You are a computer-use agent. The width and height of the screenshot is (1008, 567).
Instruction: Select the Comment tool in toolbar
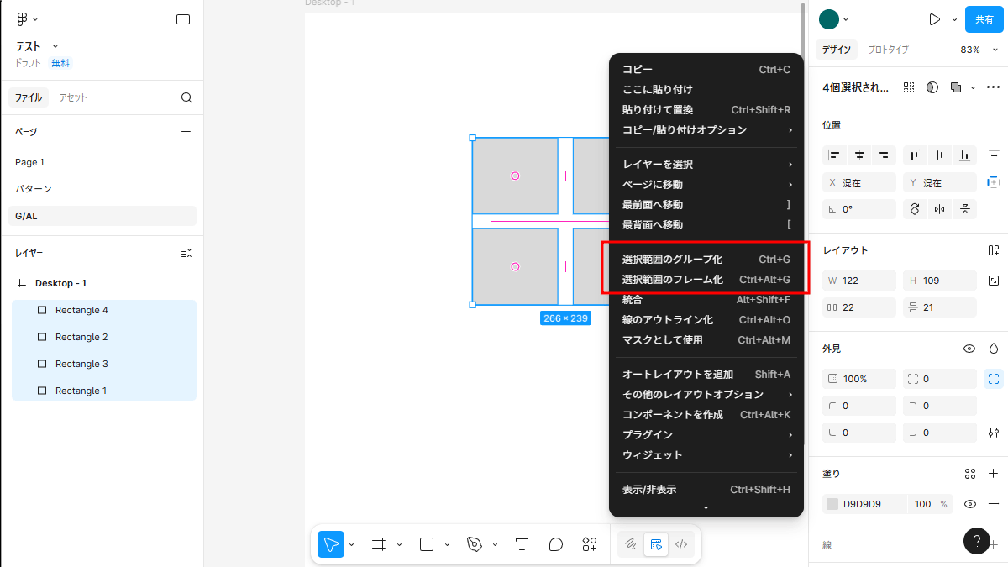click(555, 544)
